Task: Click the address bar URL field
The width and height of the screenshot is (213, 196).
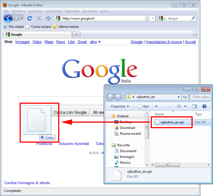Action: click(103, 18)
